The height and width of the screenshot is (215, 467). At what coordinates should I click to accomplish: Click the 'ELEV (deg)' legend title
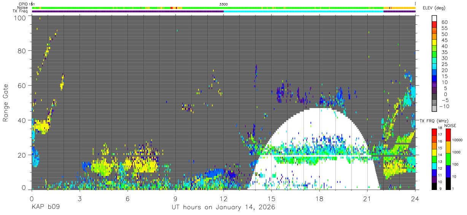click(434, 8)
